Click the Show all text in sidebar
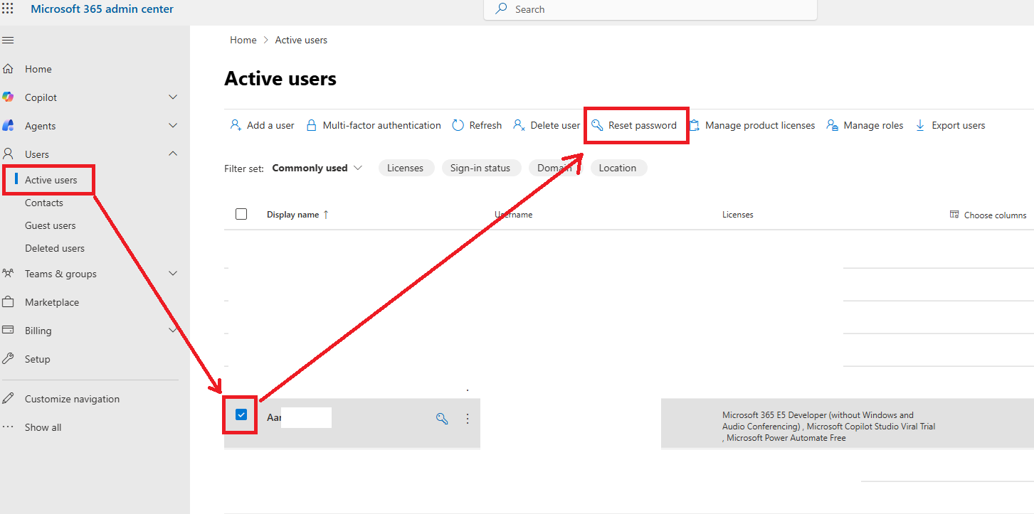Viewport: 1034px width, 514px height. tap(43, 427)
